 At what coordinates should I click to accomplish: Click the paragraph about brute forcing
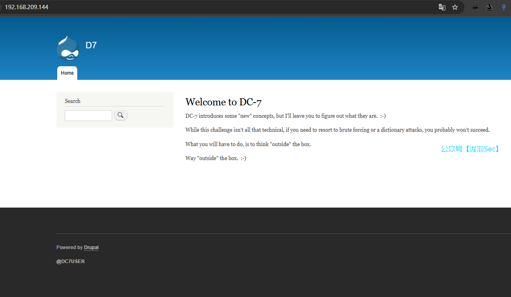tap(337, 130)
